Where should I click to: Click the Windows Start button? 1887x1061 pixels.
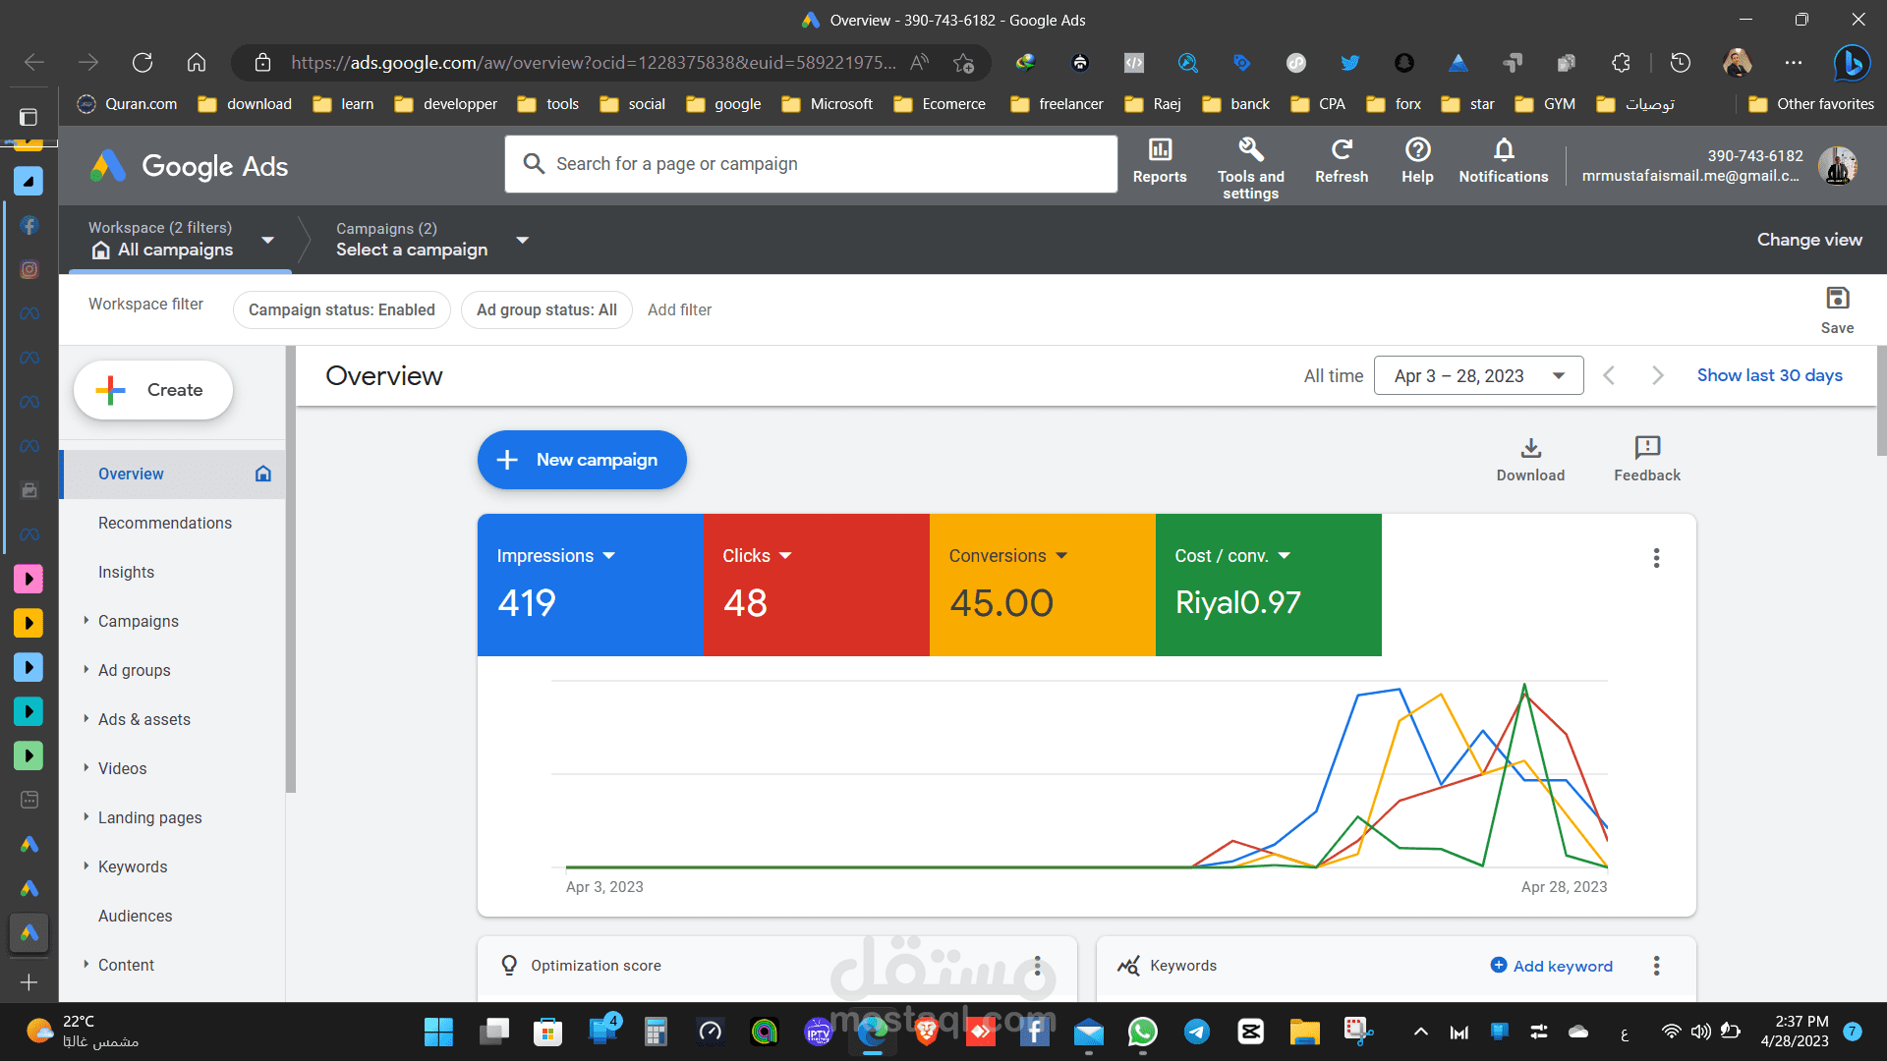[438, 1032]
